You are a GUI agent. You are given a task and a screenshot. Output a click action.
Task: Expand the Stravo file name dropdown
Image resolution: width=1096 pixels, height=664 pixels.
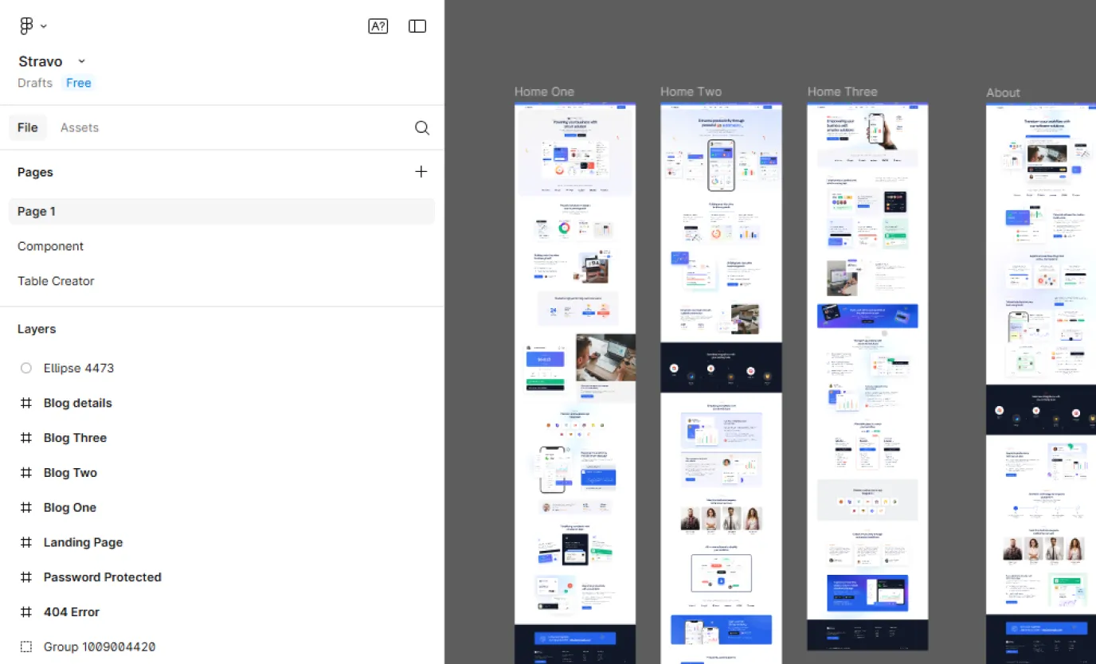coord(81,61)
